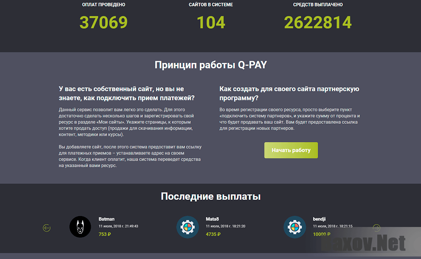
Task: Click the Batman user avatar icon
Action: 80,227
